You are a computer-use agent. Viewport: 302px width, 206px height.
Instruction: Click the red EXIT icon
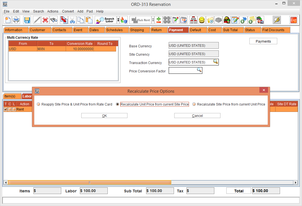pyautogui.click(x=293, y=20)
